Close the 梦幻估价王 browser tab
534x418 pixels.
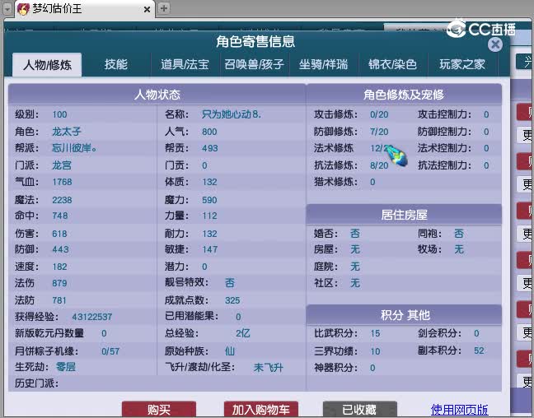point(147,10)
